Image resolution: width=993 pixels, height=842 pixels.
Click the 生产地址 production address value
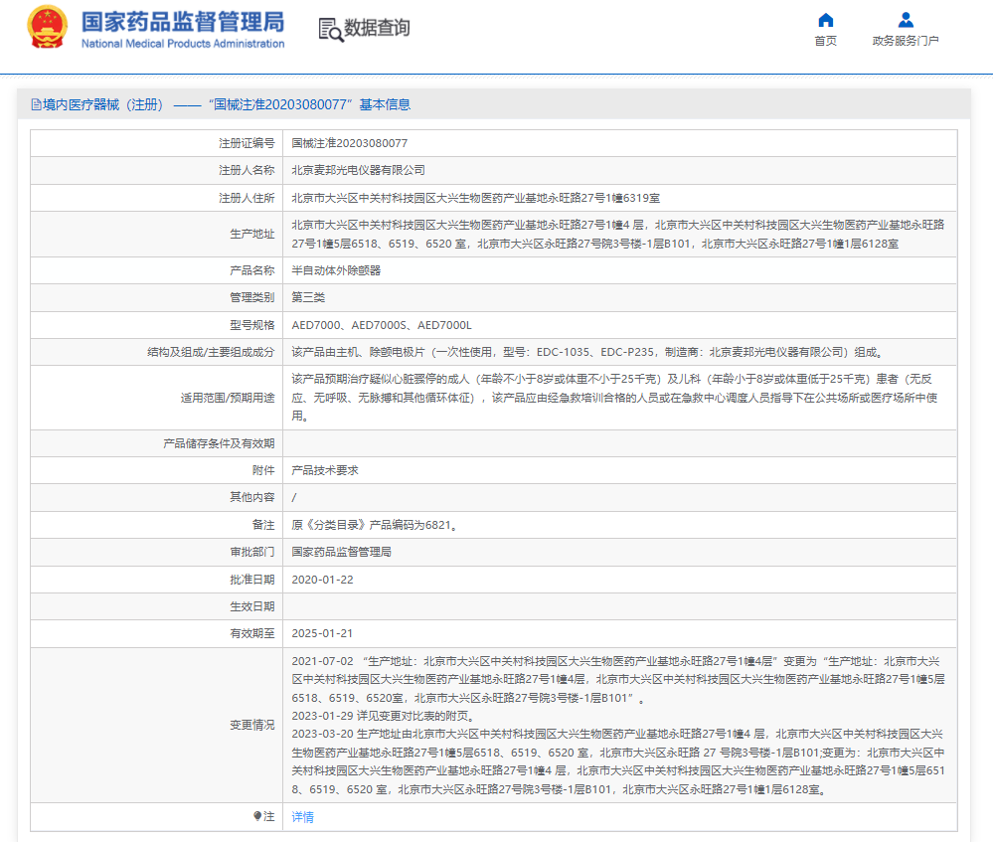point(617,235)
